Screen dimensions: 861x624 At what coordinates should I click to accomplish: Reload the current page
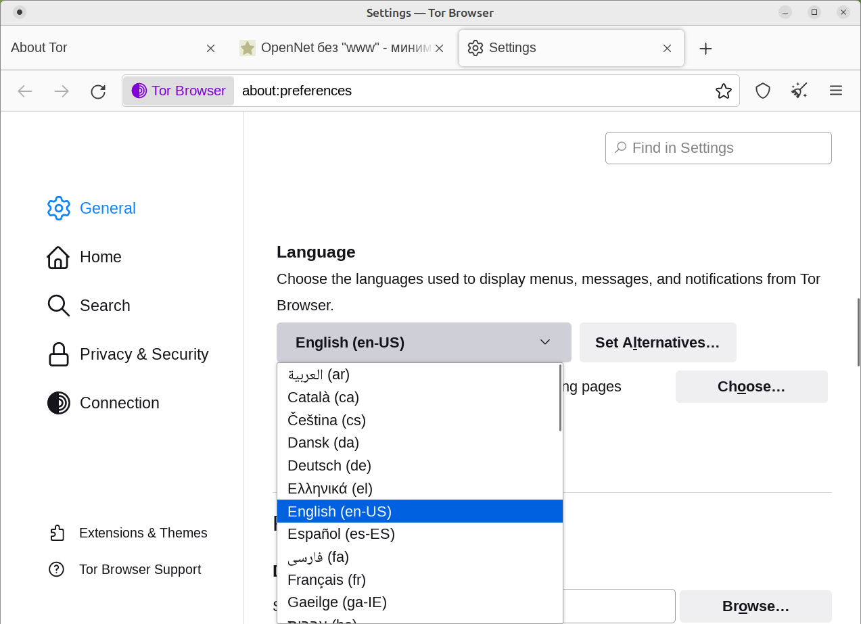click(98, 91)
